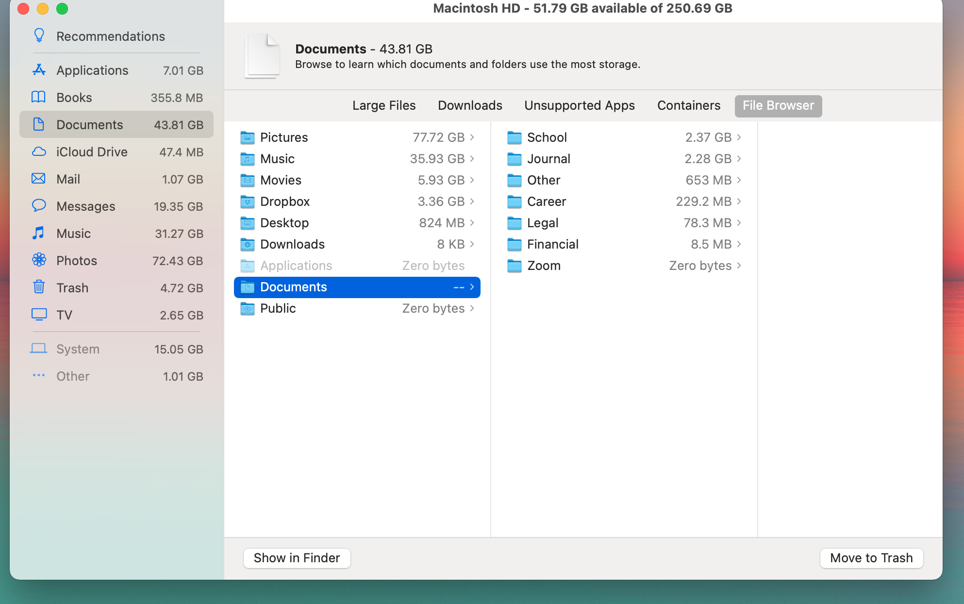
Task: Click the Photos flower icon
Action: (x=39, y=260)
